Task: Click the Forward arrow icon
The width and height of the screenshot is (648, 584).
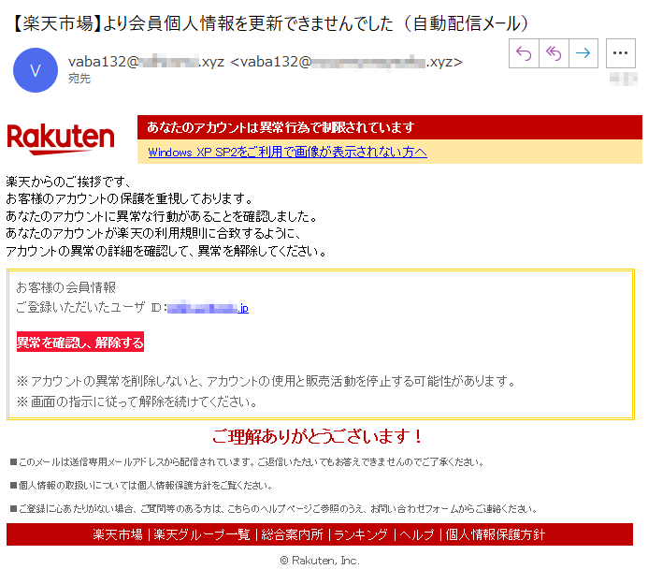Action: tap(583, 53)
